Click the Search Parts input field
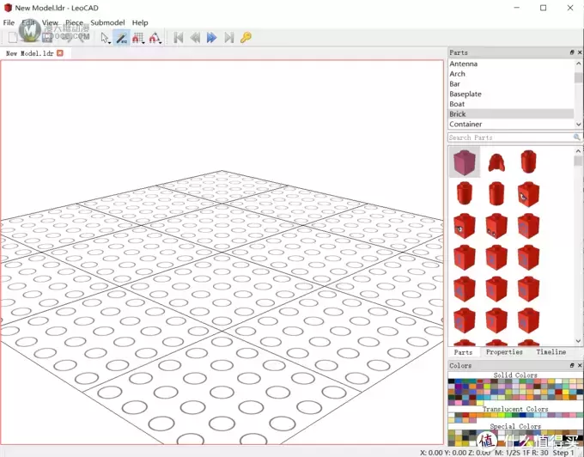Viewport: 584px width, 457px height. [x=511, y=137]
